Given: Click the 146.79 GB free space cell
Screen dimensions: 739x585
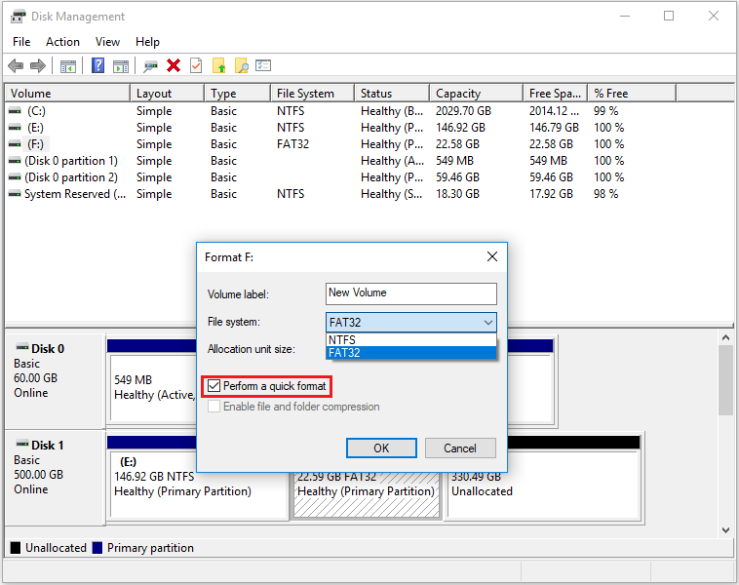Looking at the screenshot, I should (554, 128).
